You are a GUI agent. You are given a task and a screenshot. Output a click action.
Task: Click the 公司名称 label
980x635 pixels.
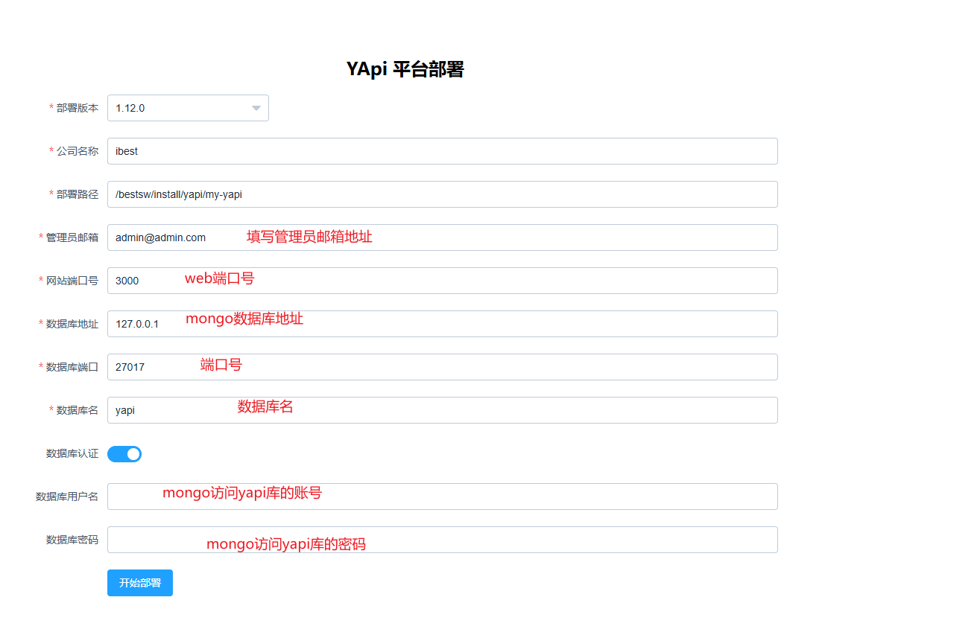[x=78, y=151]
